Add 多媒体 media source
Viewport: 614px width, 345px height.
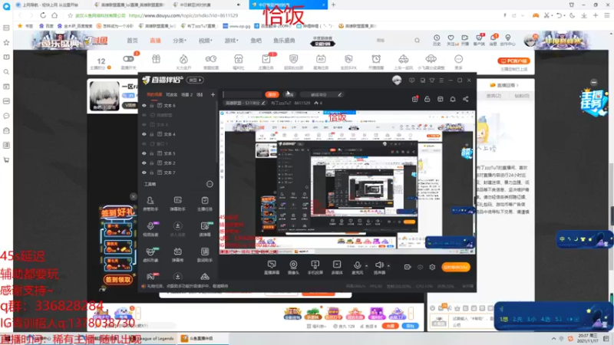[x=337, y=267]
